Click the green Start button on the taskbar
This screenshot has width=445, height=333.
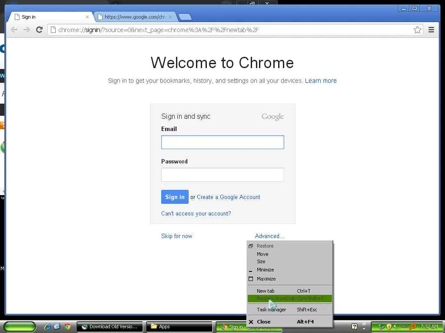(x=20, y=327)
